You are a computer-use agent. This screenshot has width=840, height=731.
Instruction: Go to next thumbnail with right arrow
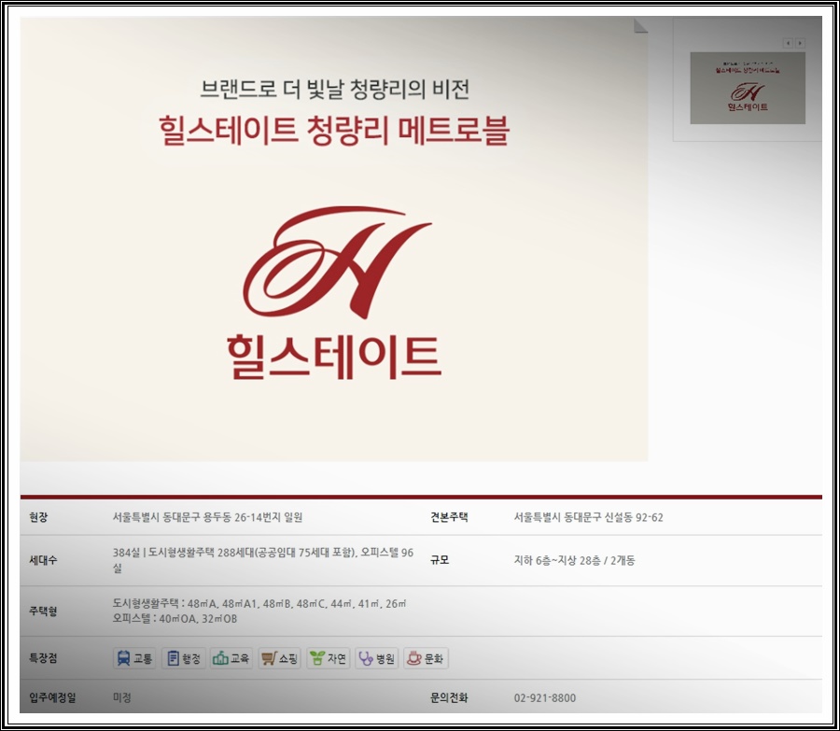tap(800, 43)
